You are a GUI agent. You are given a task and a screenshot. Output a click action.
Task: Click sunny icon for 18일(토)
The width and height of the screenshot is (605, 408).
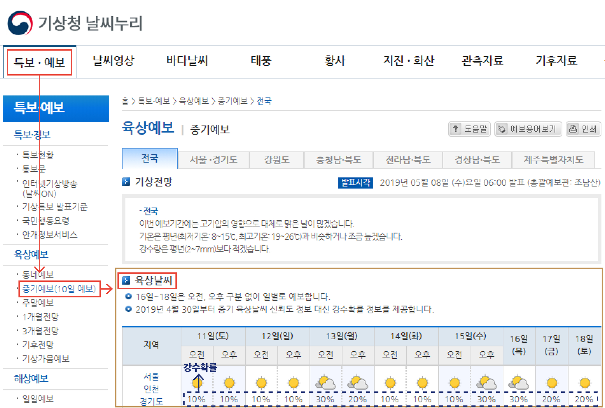[x=584, y=383]
